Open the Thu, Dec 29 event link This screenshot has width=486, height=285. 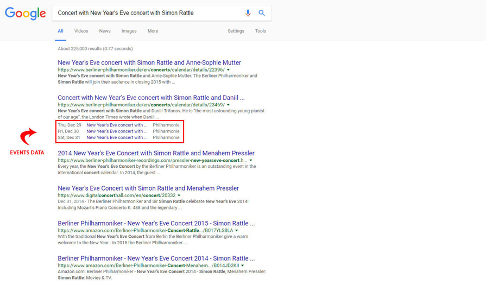click(117, 125)
